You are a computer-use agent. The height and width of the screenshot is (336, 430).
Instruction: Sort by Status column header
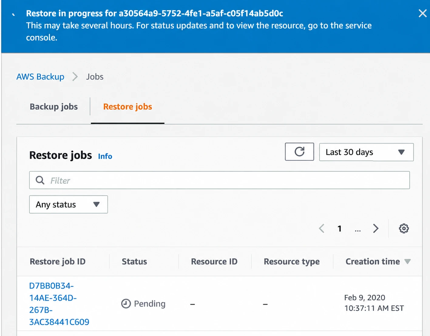(134, 262)
